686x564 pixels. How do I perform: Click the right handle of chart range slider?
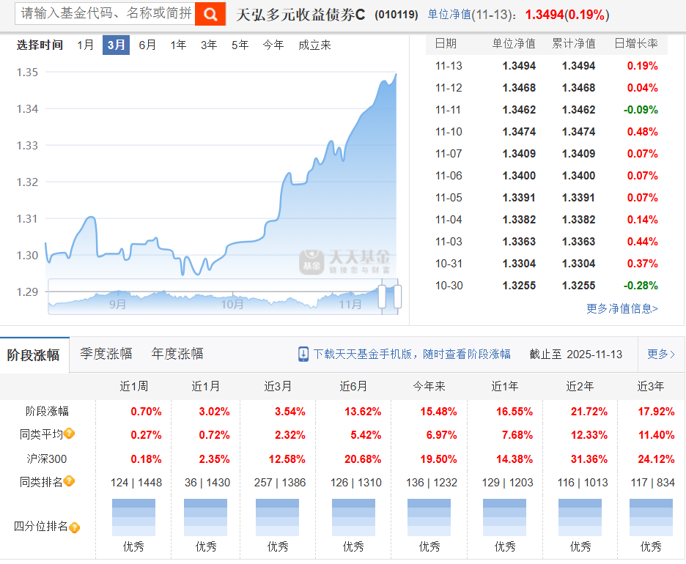tap(398, 297)
